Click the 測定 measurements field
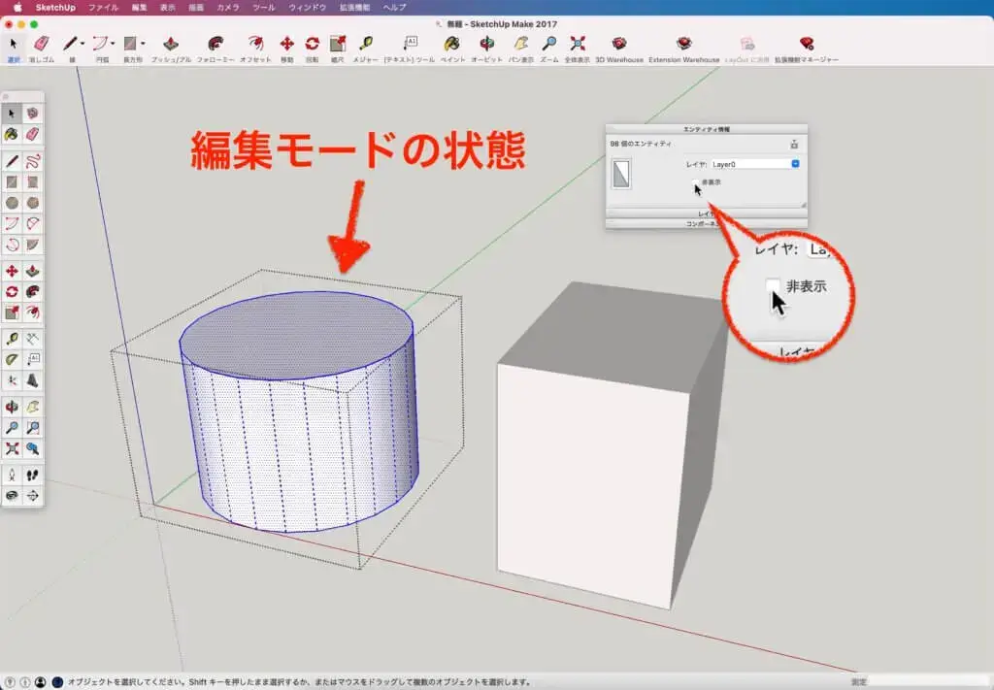 [929, 682]
